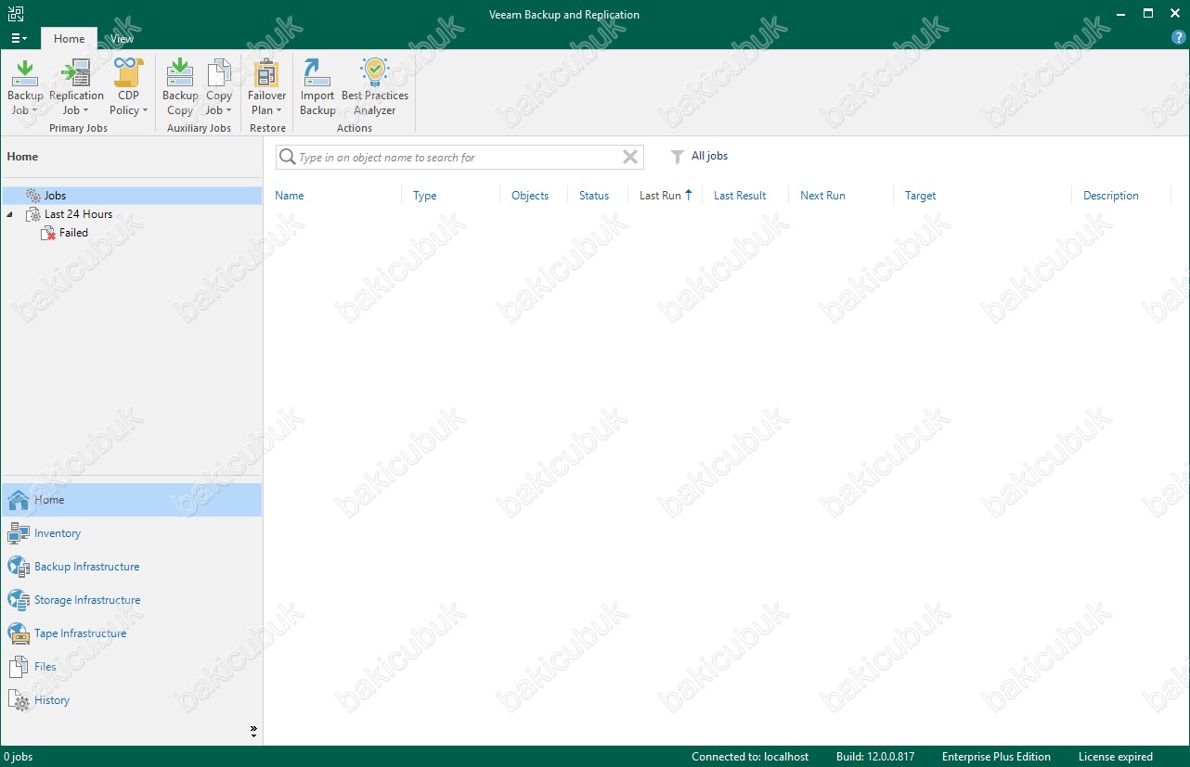The height and width of the screenshot is (767, 1190).
Task: Sort by the Description column header
Action: point(1111,196)
